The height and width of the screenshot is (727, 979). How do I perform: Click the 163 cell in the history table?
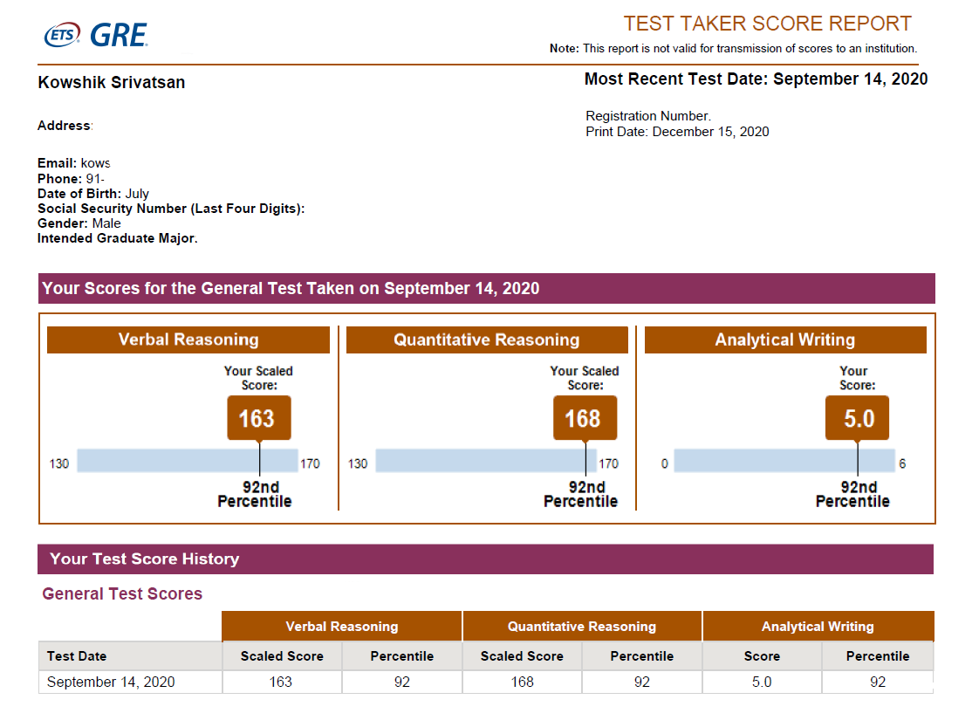(x=282, y=682)
